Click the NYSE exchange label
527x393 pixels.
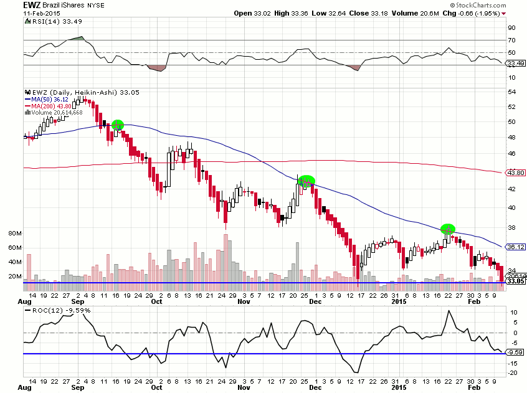coord(96,6)
